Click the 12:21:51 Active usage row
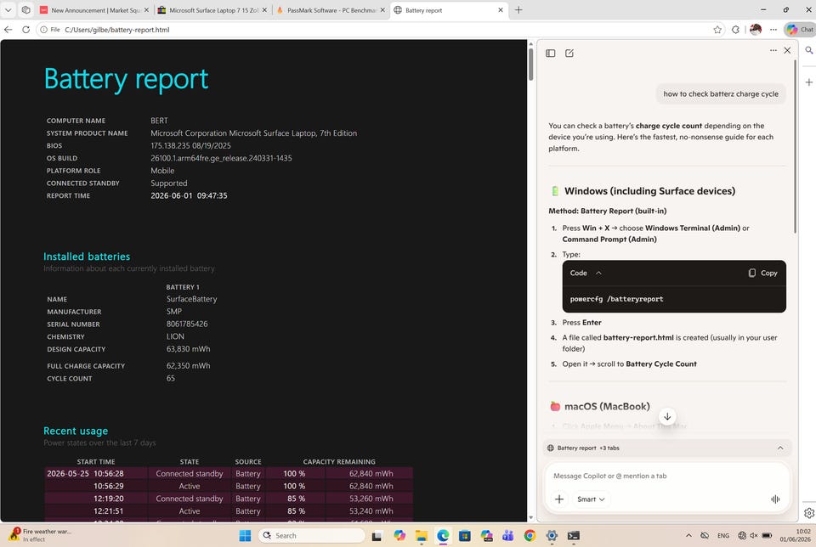 pos(229,511)
